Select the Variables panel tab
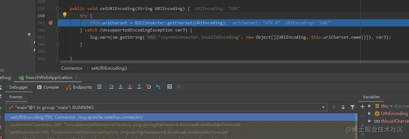409x139 pixels. 371,97
